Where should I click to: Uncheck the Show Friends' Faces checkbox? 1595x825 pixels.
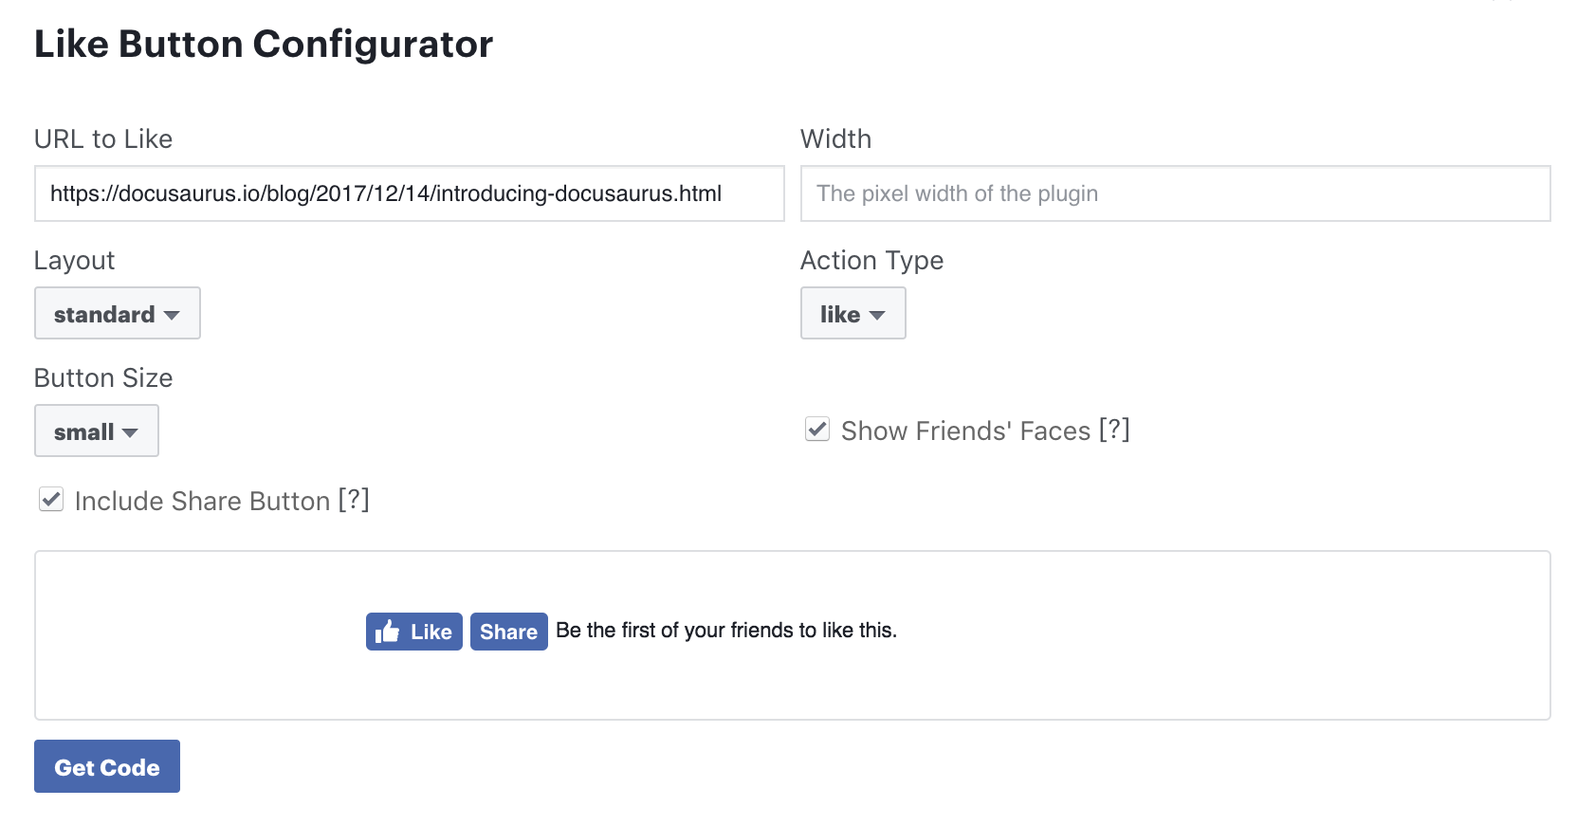[x=817, y=430]
